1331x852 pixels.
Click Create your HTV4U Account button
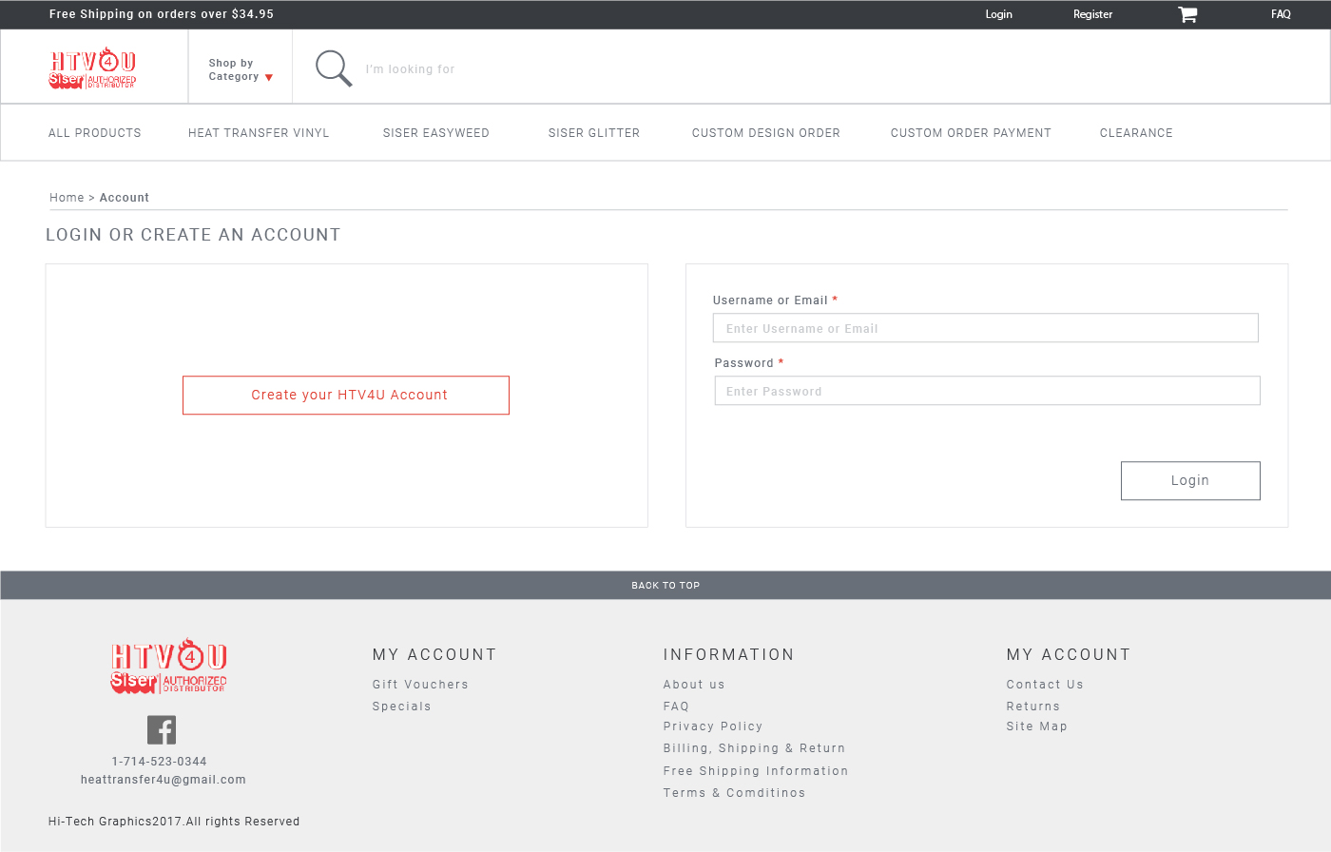346,395
